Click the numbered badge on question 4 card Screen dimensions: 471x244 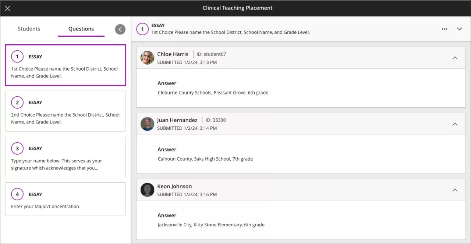[x=17, y=194]
